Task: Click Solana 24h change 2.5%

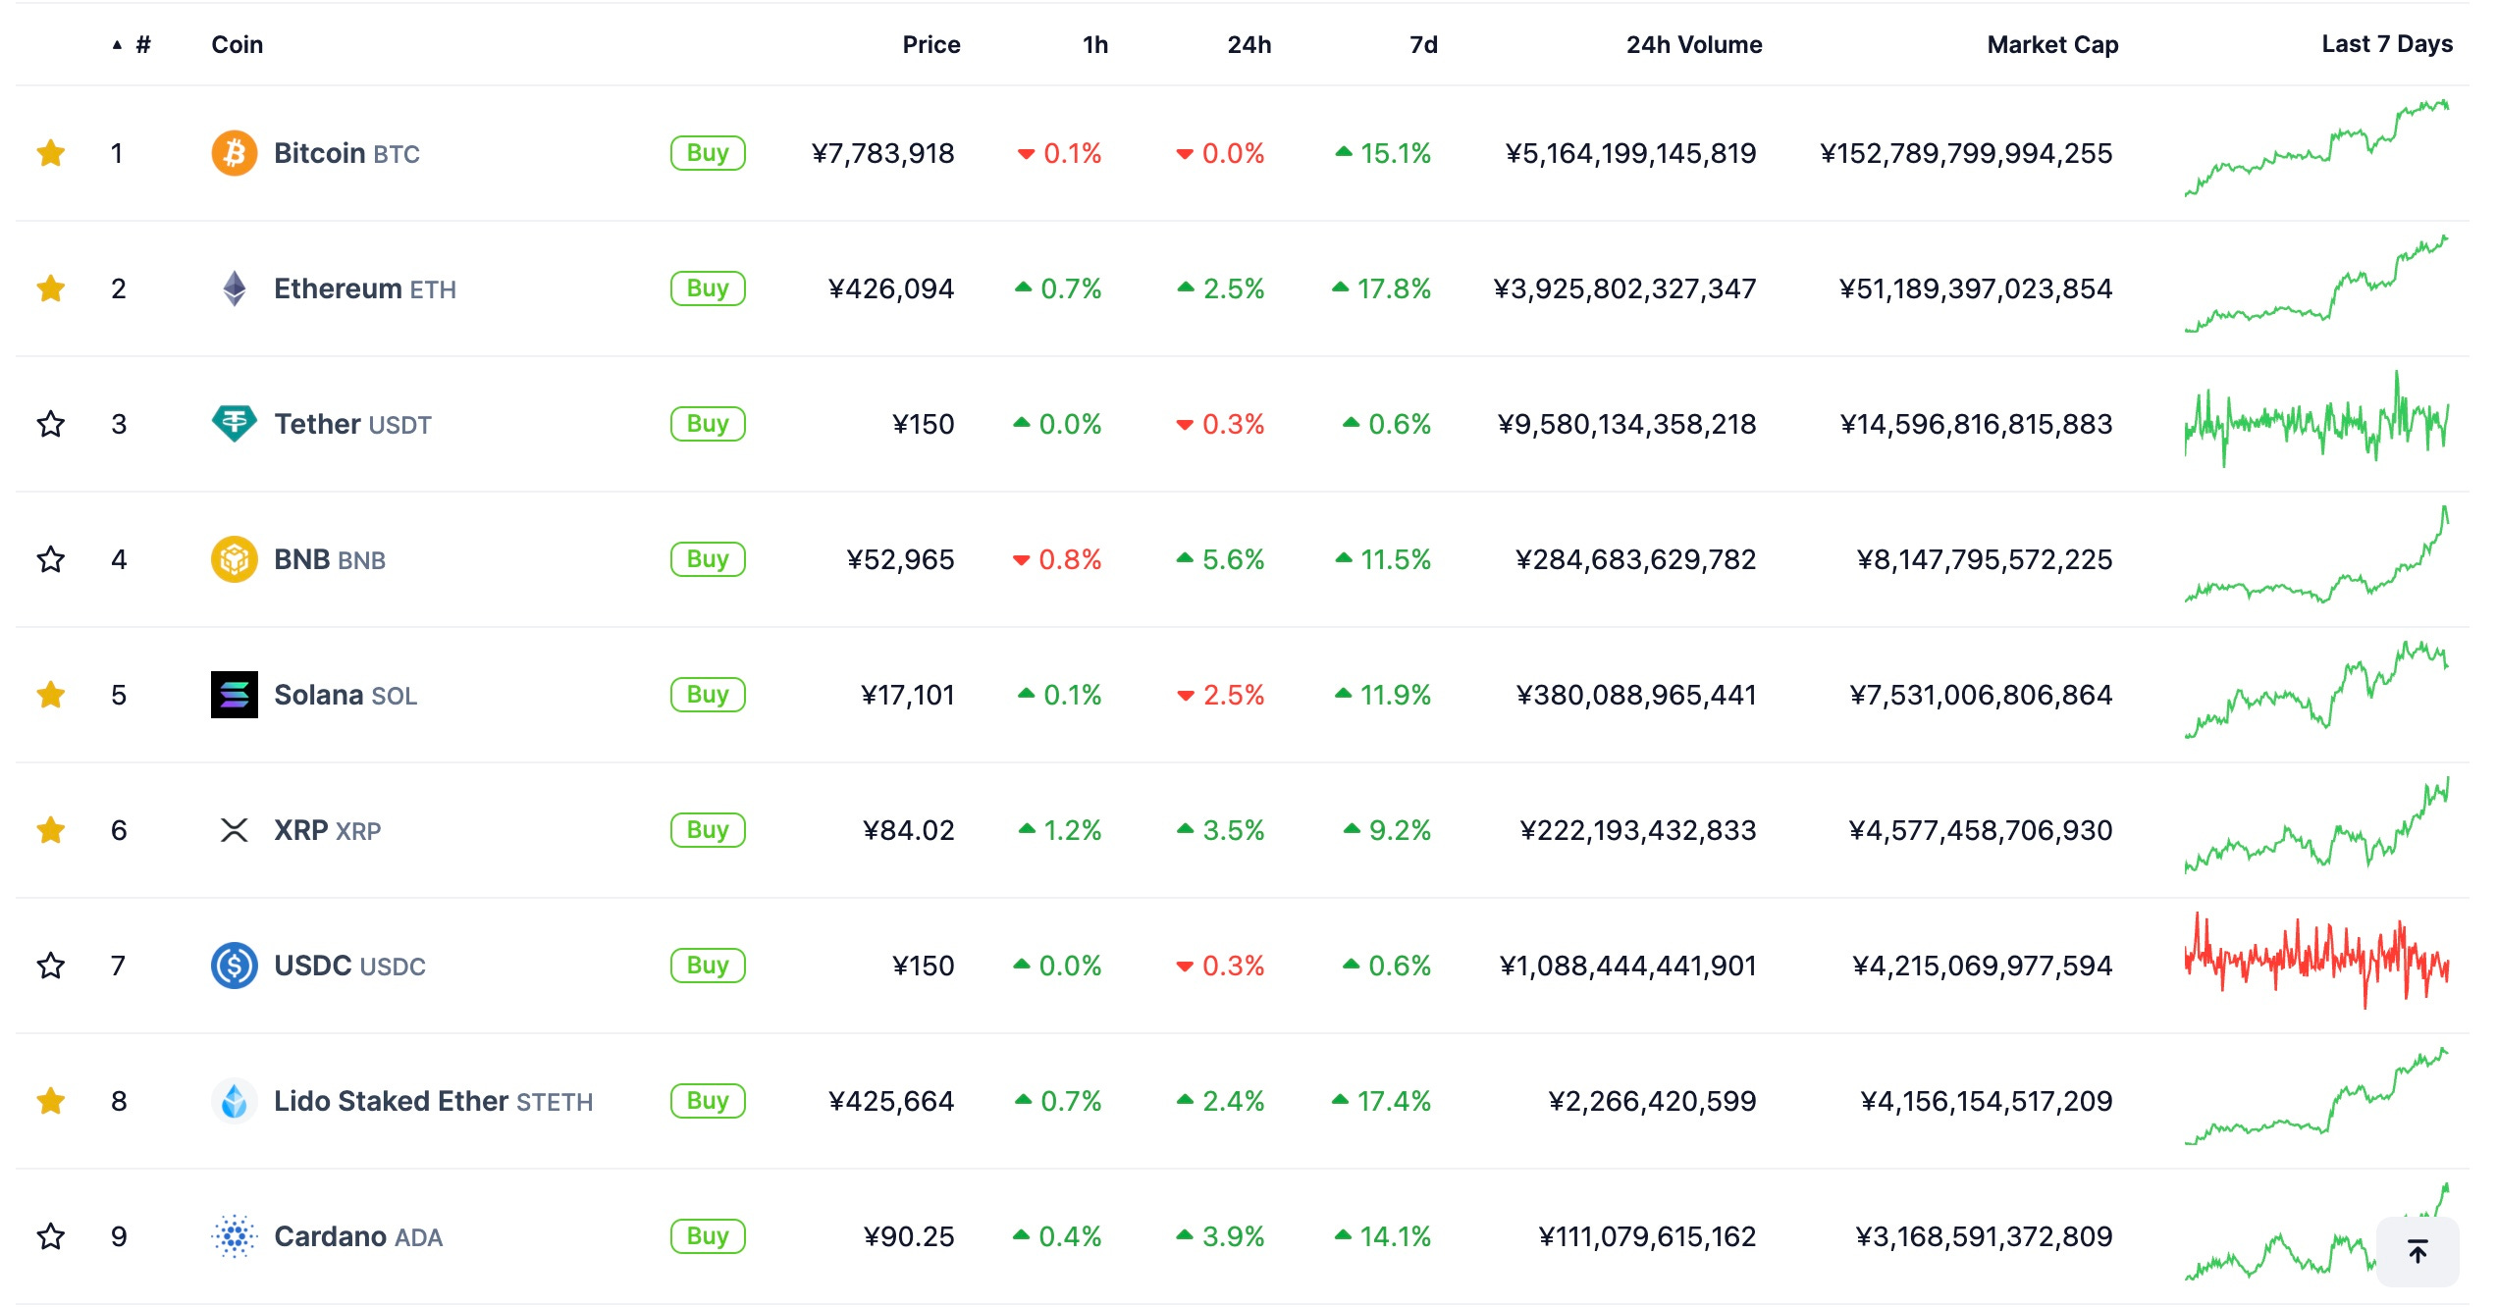Action: pos(1221,695)
